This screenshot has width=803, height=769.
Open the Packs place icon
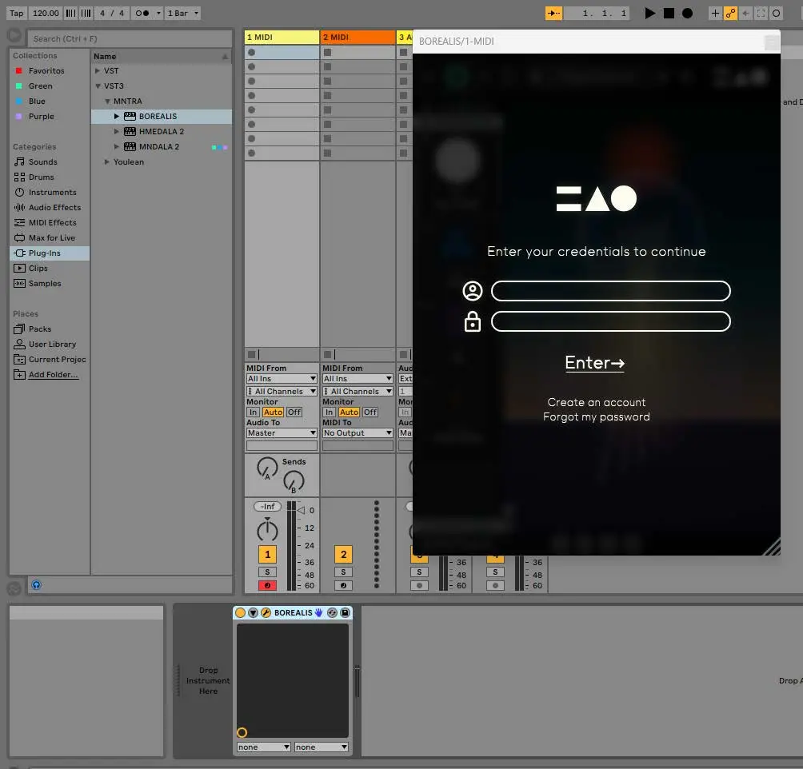pyautogui.click(x=19, y=329)
